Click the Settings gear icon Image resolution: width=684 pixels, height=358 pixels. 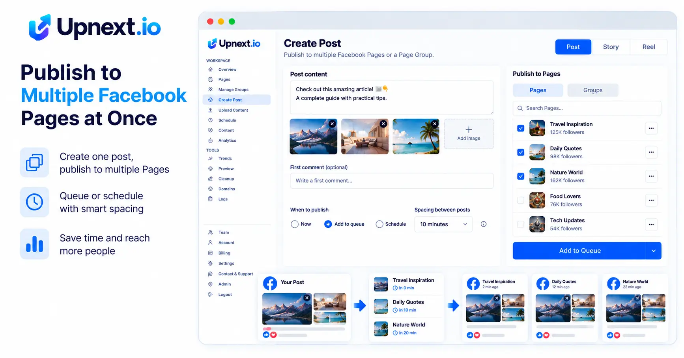click(x=210, y=263)
